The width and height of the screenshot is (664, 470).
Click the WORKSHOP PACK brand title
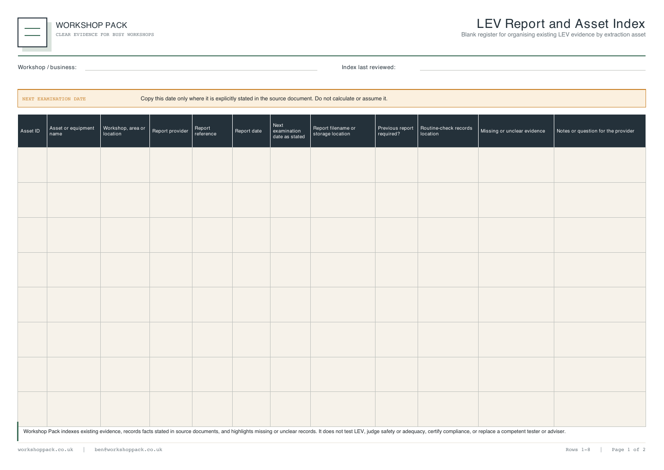(x=91, y=26)
